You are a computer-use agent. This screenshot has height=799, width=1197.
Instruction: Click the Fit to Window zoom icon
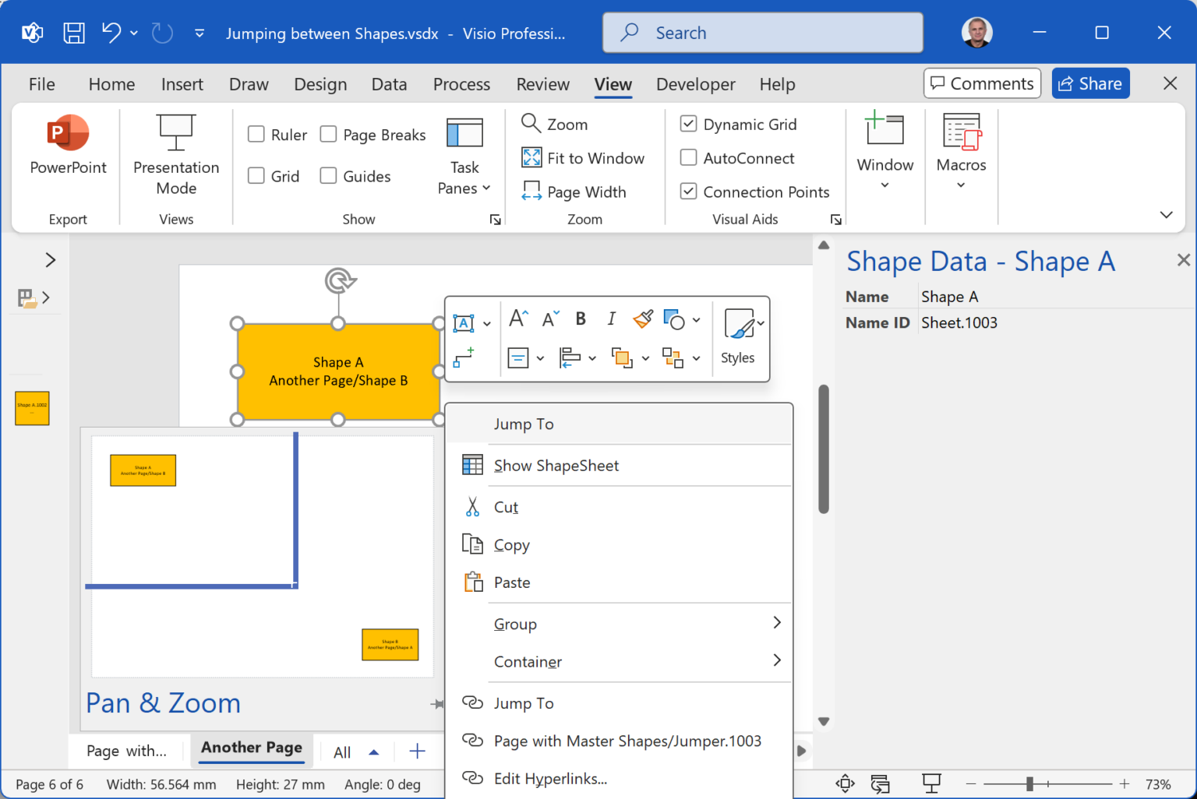(x=532, y=157)
